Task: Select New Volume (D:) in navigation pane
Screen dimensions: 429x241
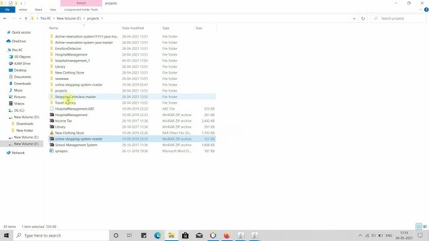Action: pos(26,117)
